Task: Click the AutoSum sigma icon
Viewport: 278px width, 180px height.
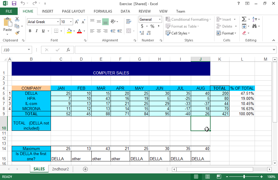Action: tap(244, 19)
